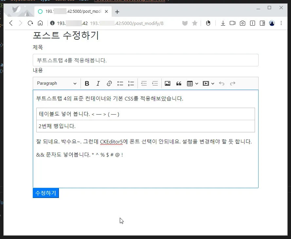
Task: Apply block quote formatting
Action: 179,83
